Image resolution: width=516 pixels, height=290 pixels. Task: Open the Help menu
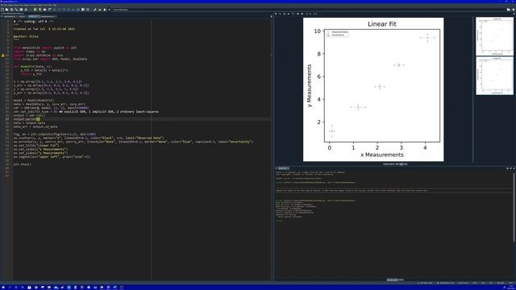pyautogui.click(x=54, y=5)
